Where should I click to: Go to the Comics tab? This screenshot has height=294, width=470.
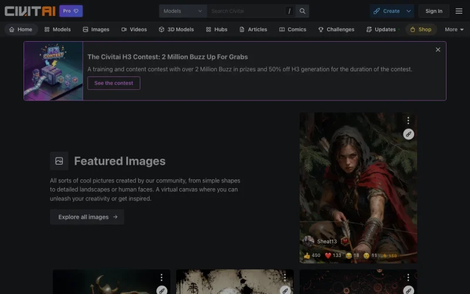coord(293,29)
